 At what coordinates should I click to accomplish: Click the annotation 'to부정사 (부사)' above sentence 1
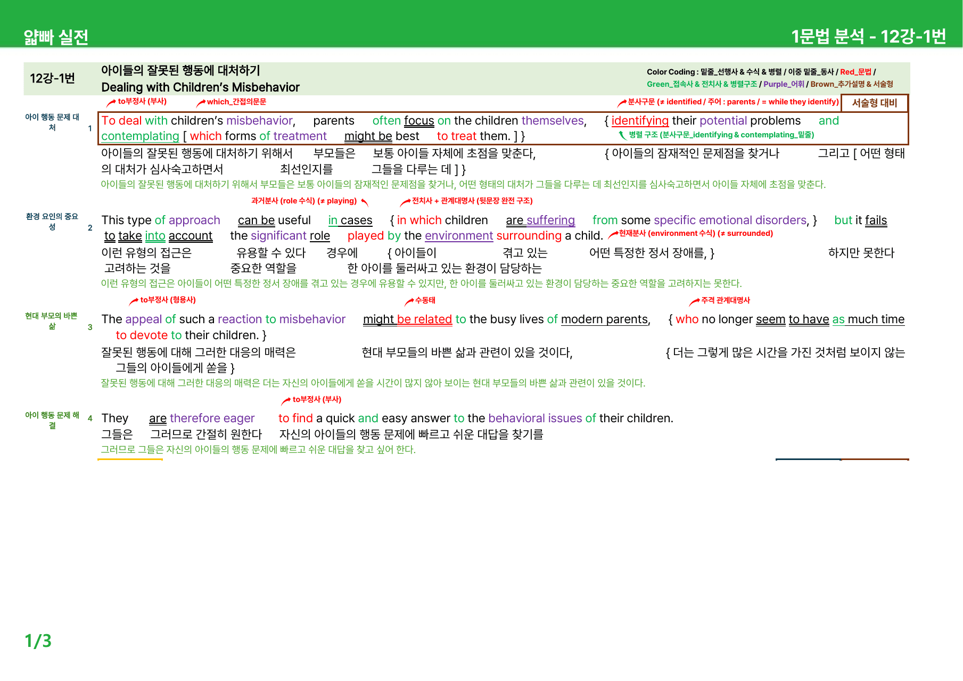(x=142, y=101)
